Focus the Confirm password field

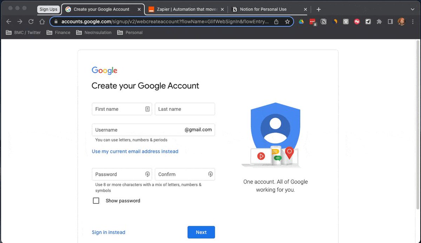pyautogui.click(x=185, y=174)
